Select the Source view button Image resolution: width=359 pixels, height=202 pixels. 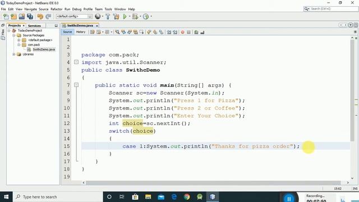point(67,32)
